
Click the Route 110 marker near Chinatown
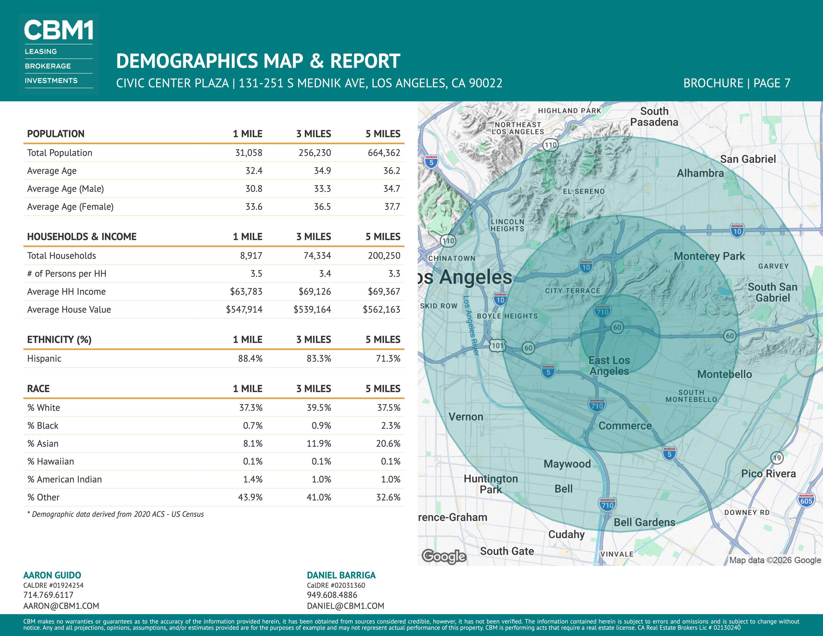coord(448,241)
